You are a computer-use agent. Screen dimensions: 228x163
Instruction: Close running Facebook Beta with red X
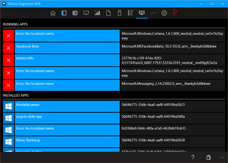click(8, 48)
